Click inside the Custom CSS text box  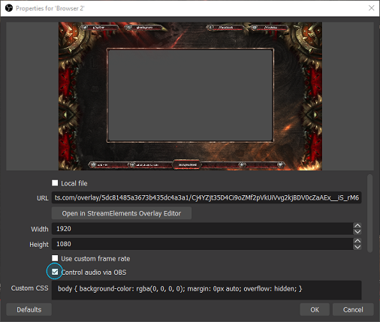[207, 290]
